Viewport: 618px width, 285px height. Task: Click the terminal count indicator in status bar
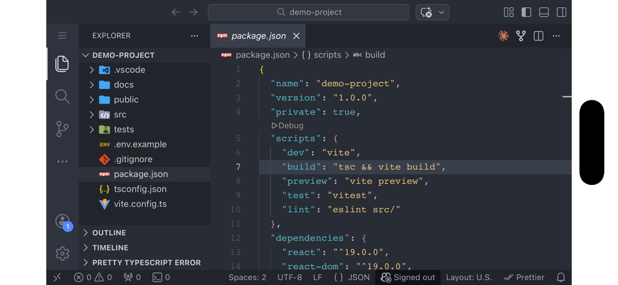[161, 278]
